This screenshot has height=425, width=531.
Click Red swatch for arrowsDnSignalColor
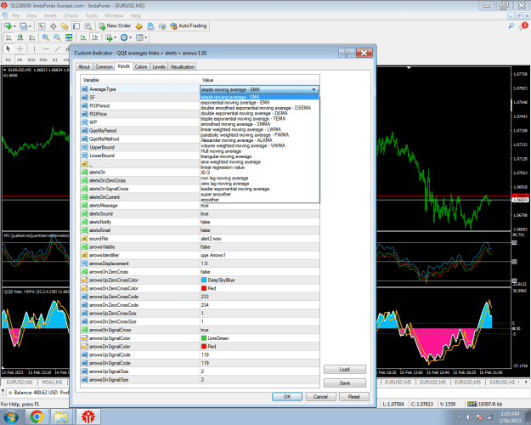204,346
